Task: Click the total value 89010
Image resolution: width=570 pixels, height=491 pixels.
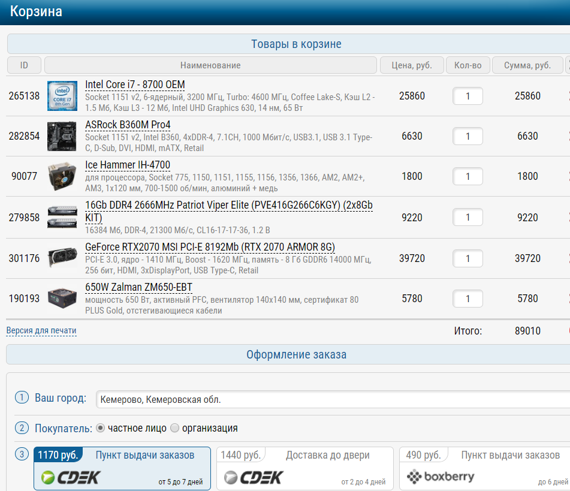Action: (x=527, y=331)
